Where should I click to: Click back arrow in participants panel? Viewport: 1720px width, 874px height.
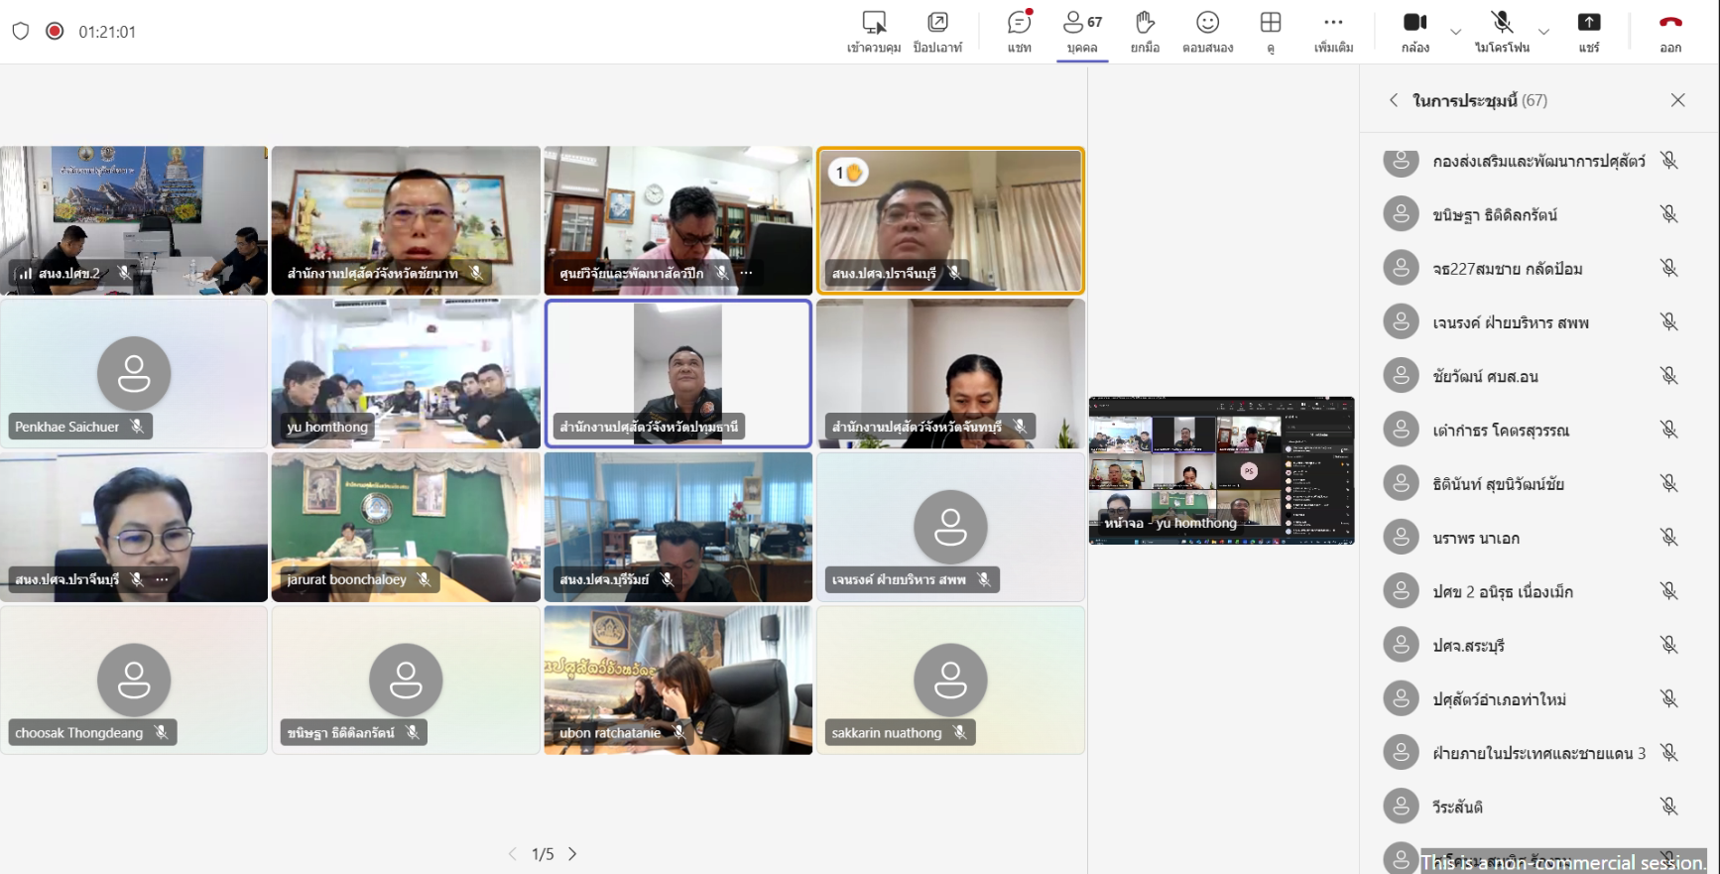[1394, 100]
